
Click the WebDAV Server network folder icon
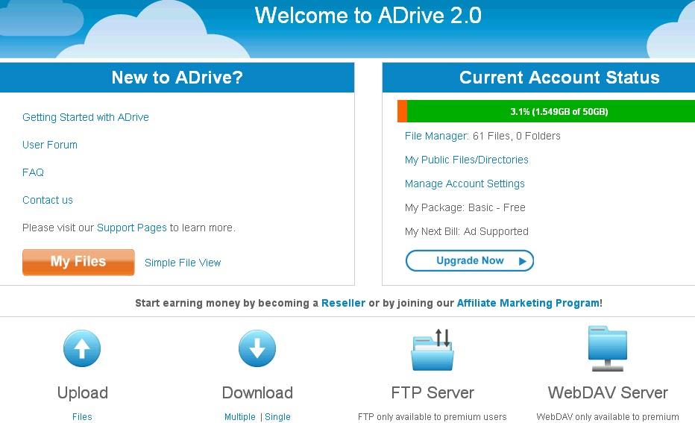(607, 348)
